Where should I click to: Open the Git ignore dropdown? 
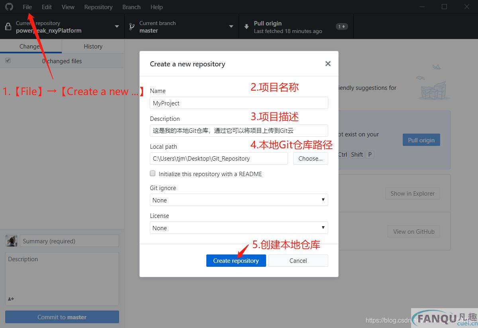pos(239,200)
